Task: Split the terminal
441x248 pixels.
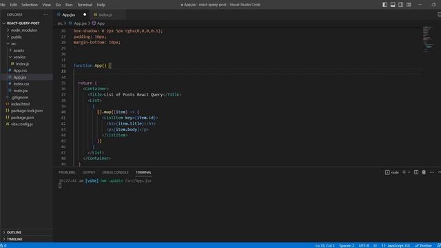Action: click(x=416, y=172)
